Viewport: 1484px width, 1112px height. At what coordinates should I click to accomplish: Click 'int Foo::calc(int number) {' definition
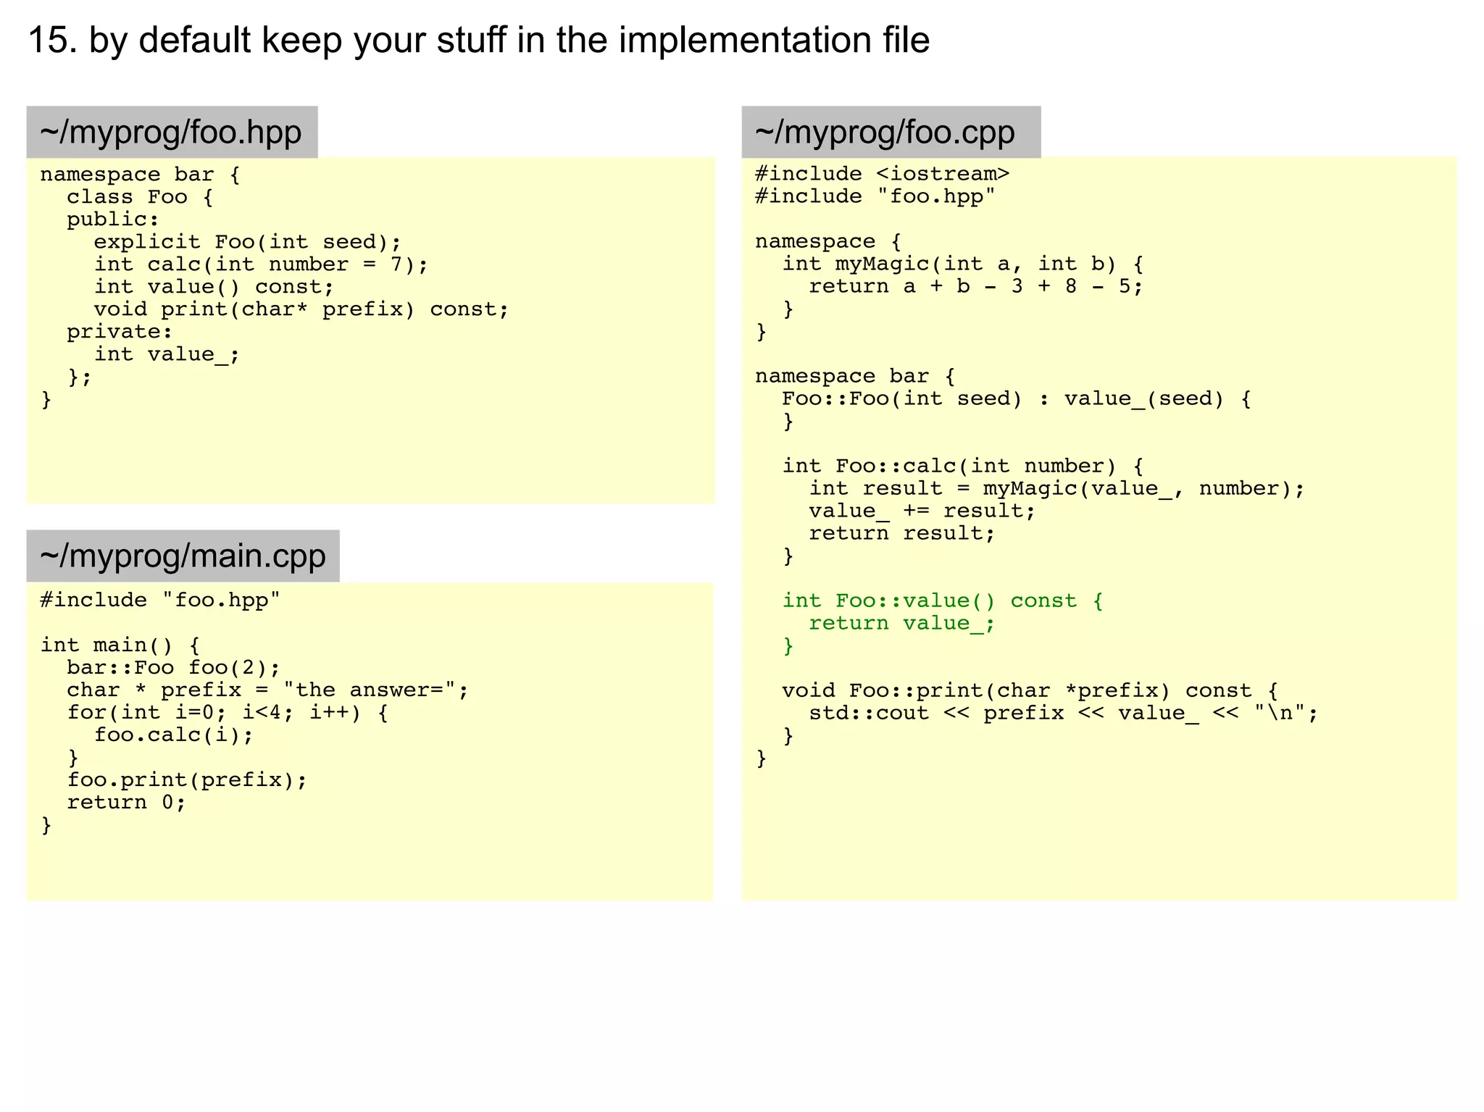click(x=962, y=466)
